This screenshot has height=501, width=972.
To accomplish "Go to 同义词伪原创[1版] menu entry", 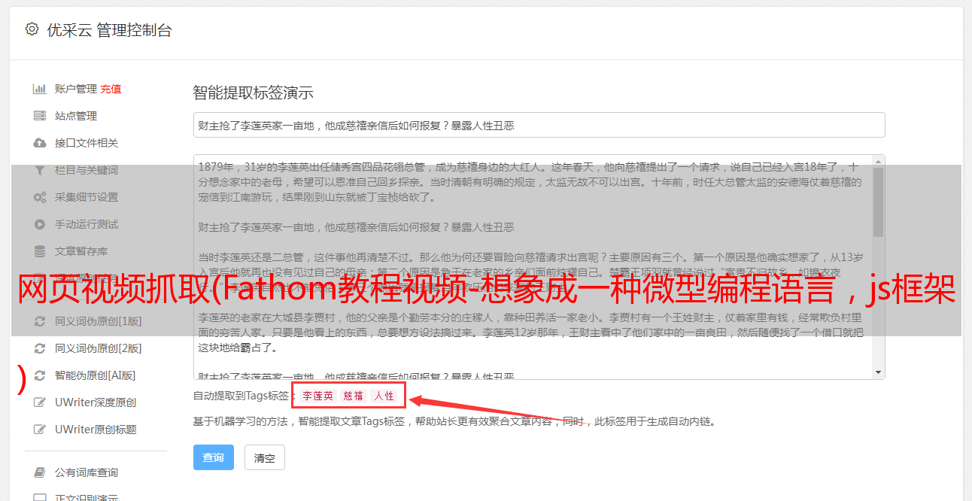I will 98,321.
